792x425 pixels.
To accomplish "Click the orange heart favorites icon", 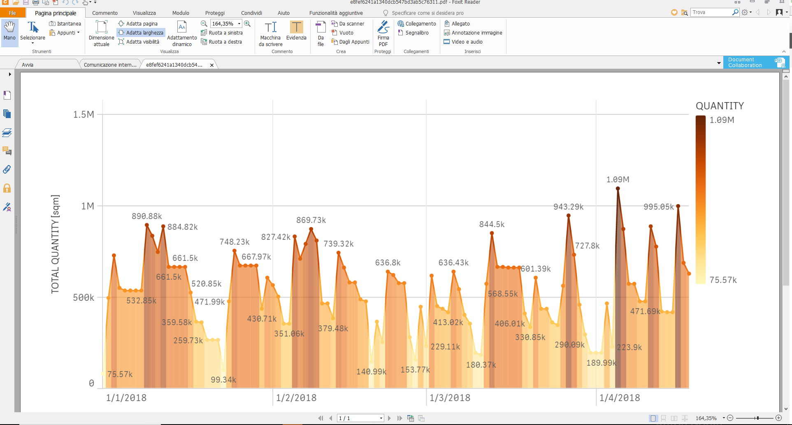I will (x=674, y=12).
